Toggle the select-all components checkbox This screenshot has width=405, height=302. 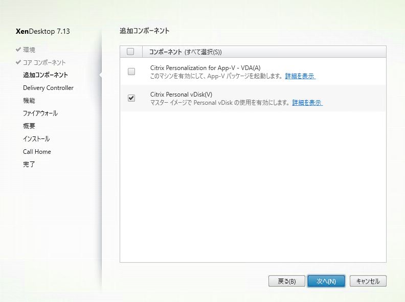point(130,52)
